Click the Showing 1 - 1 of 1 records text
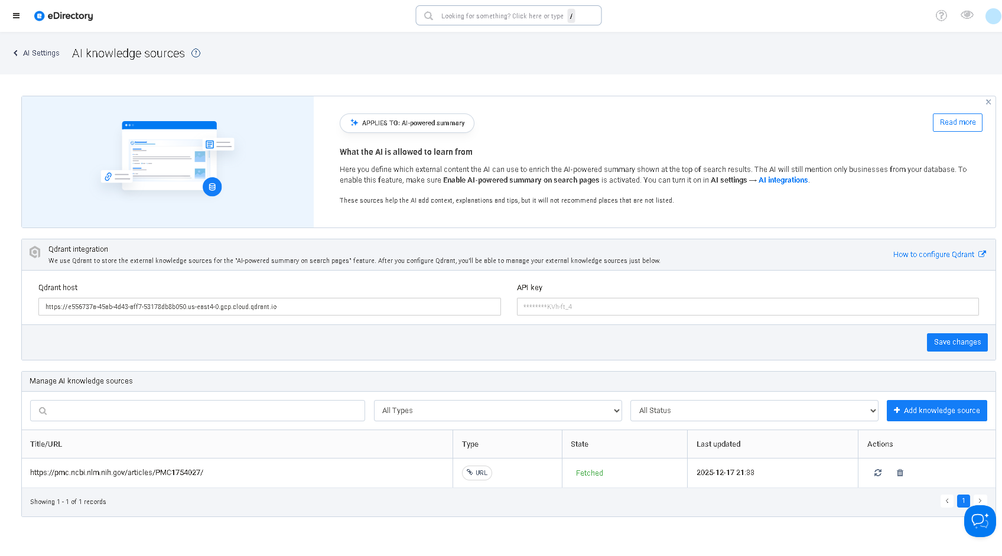The height and width of the screenshot is (556, 1002). tap(68, 502)
